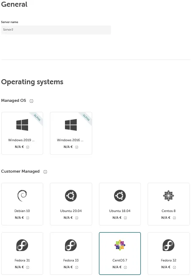The image size is (192, 277).
Task: Click the Fedora 32 label text
Action: [x=169, y=260]
